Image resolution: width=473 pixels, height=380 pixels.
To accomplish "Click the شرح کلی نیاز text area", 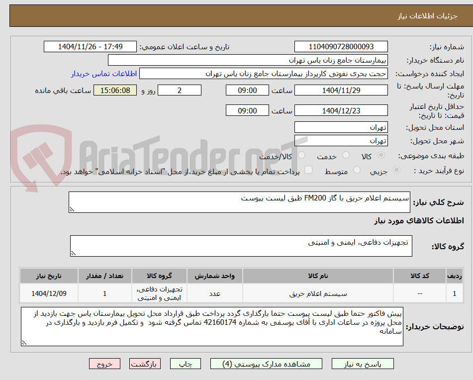I will pyautogui.click(x=240, y=202).
